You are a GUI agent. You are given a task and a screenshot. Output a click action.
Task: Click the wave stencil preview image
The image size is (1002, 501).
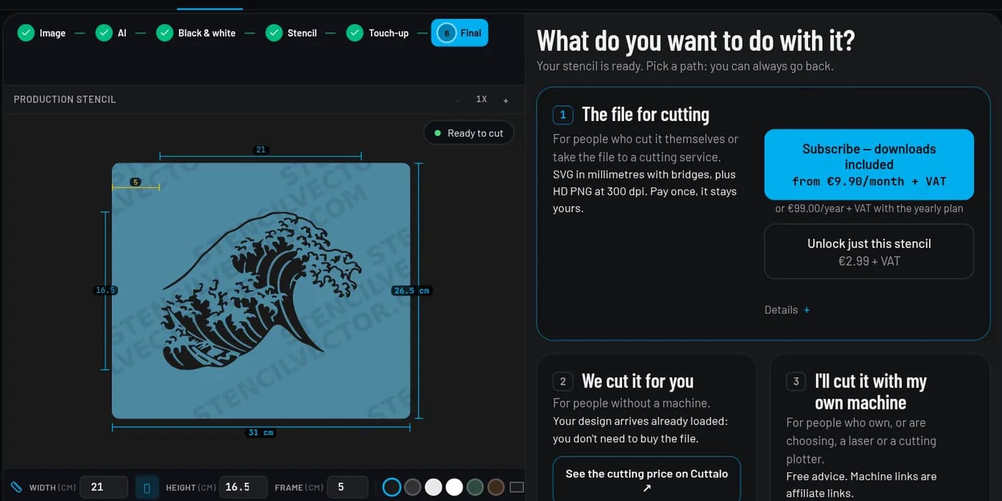click(x=261, y=291)
